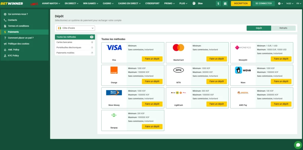Select the Visa payment logo

[114, 48]
